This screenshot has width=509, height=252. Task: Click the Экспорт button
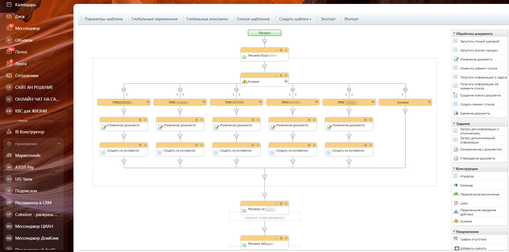328,19
